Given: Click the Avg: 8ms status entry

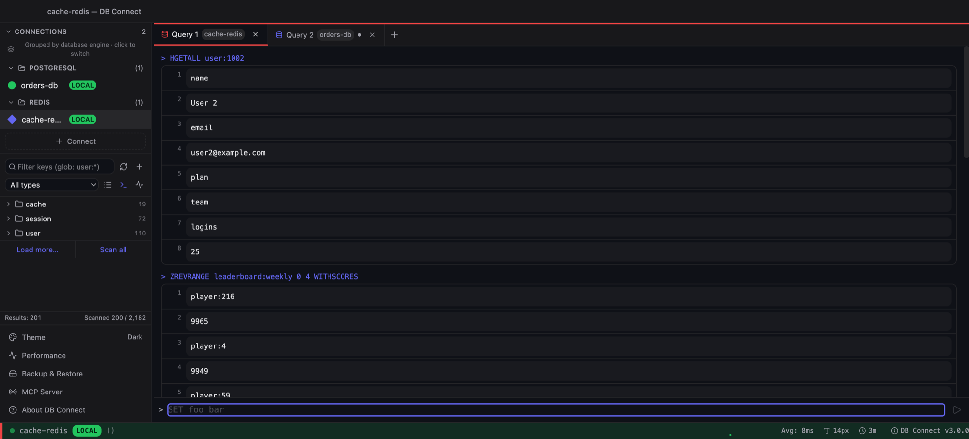Looking at the screenshot, I should tap(797, 430).
